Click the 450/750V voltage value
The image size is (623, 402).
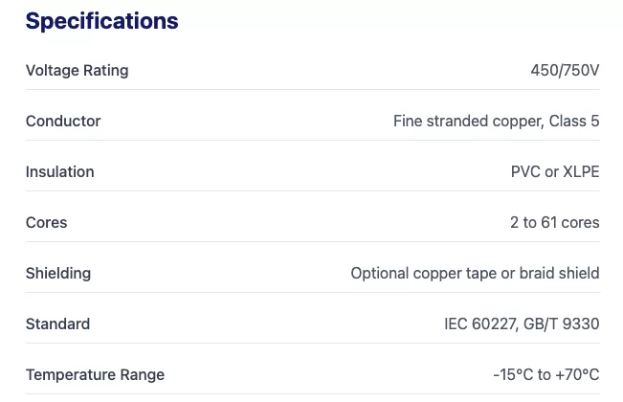click(565, 70)
